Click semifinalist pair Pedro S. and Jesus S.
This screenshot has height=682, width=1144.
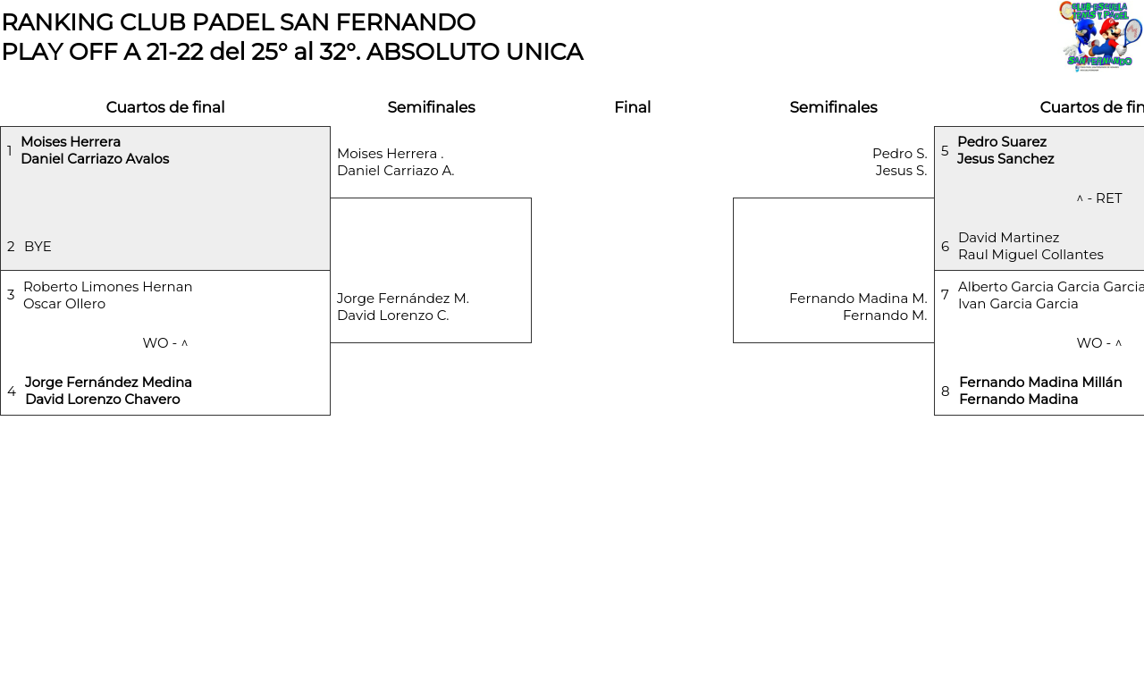coord(899,162)
